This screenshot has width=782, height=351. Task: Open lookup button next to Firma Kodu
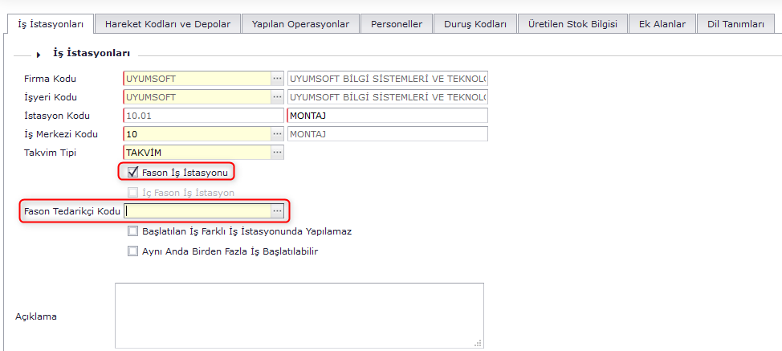pyautogui.click(x=278, y=79)
